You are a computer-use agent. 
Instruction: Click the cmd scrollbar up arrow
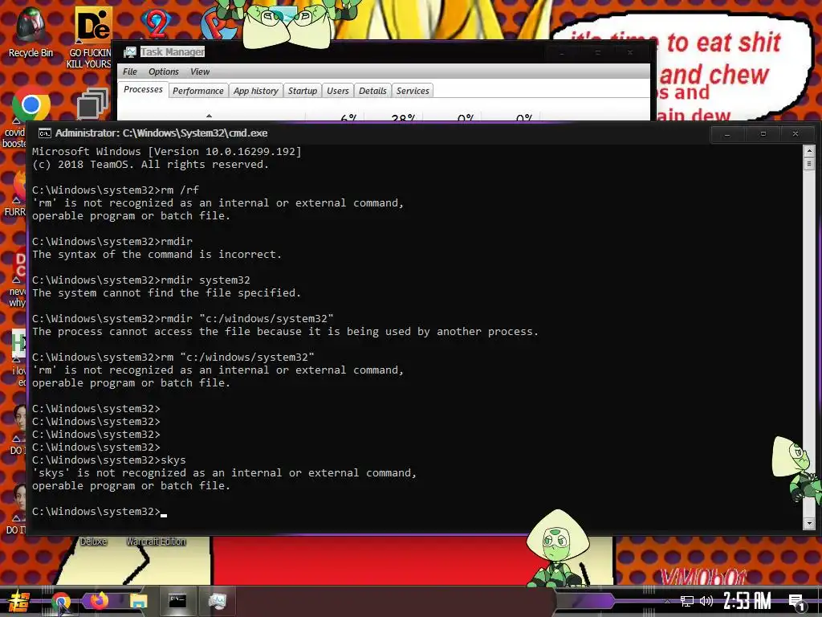[809, 152]
